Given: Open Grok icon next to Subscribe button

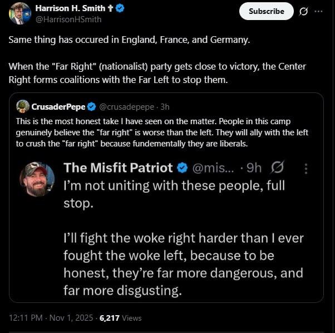Looking at the screenshot, I should (x=304, y=11).
